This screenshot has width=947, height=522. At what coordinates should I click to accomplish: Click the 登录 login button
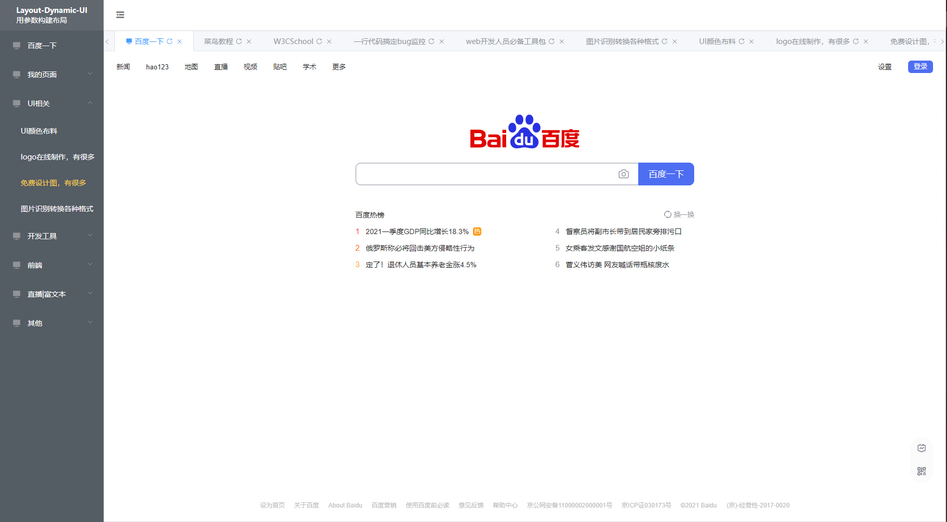[x=921, y=67]
